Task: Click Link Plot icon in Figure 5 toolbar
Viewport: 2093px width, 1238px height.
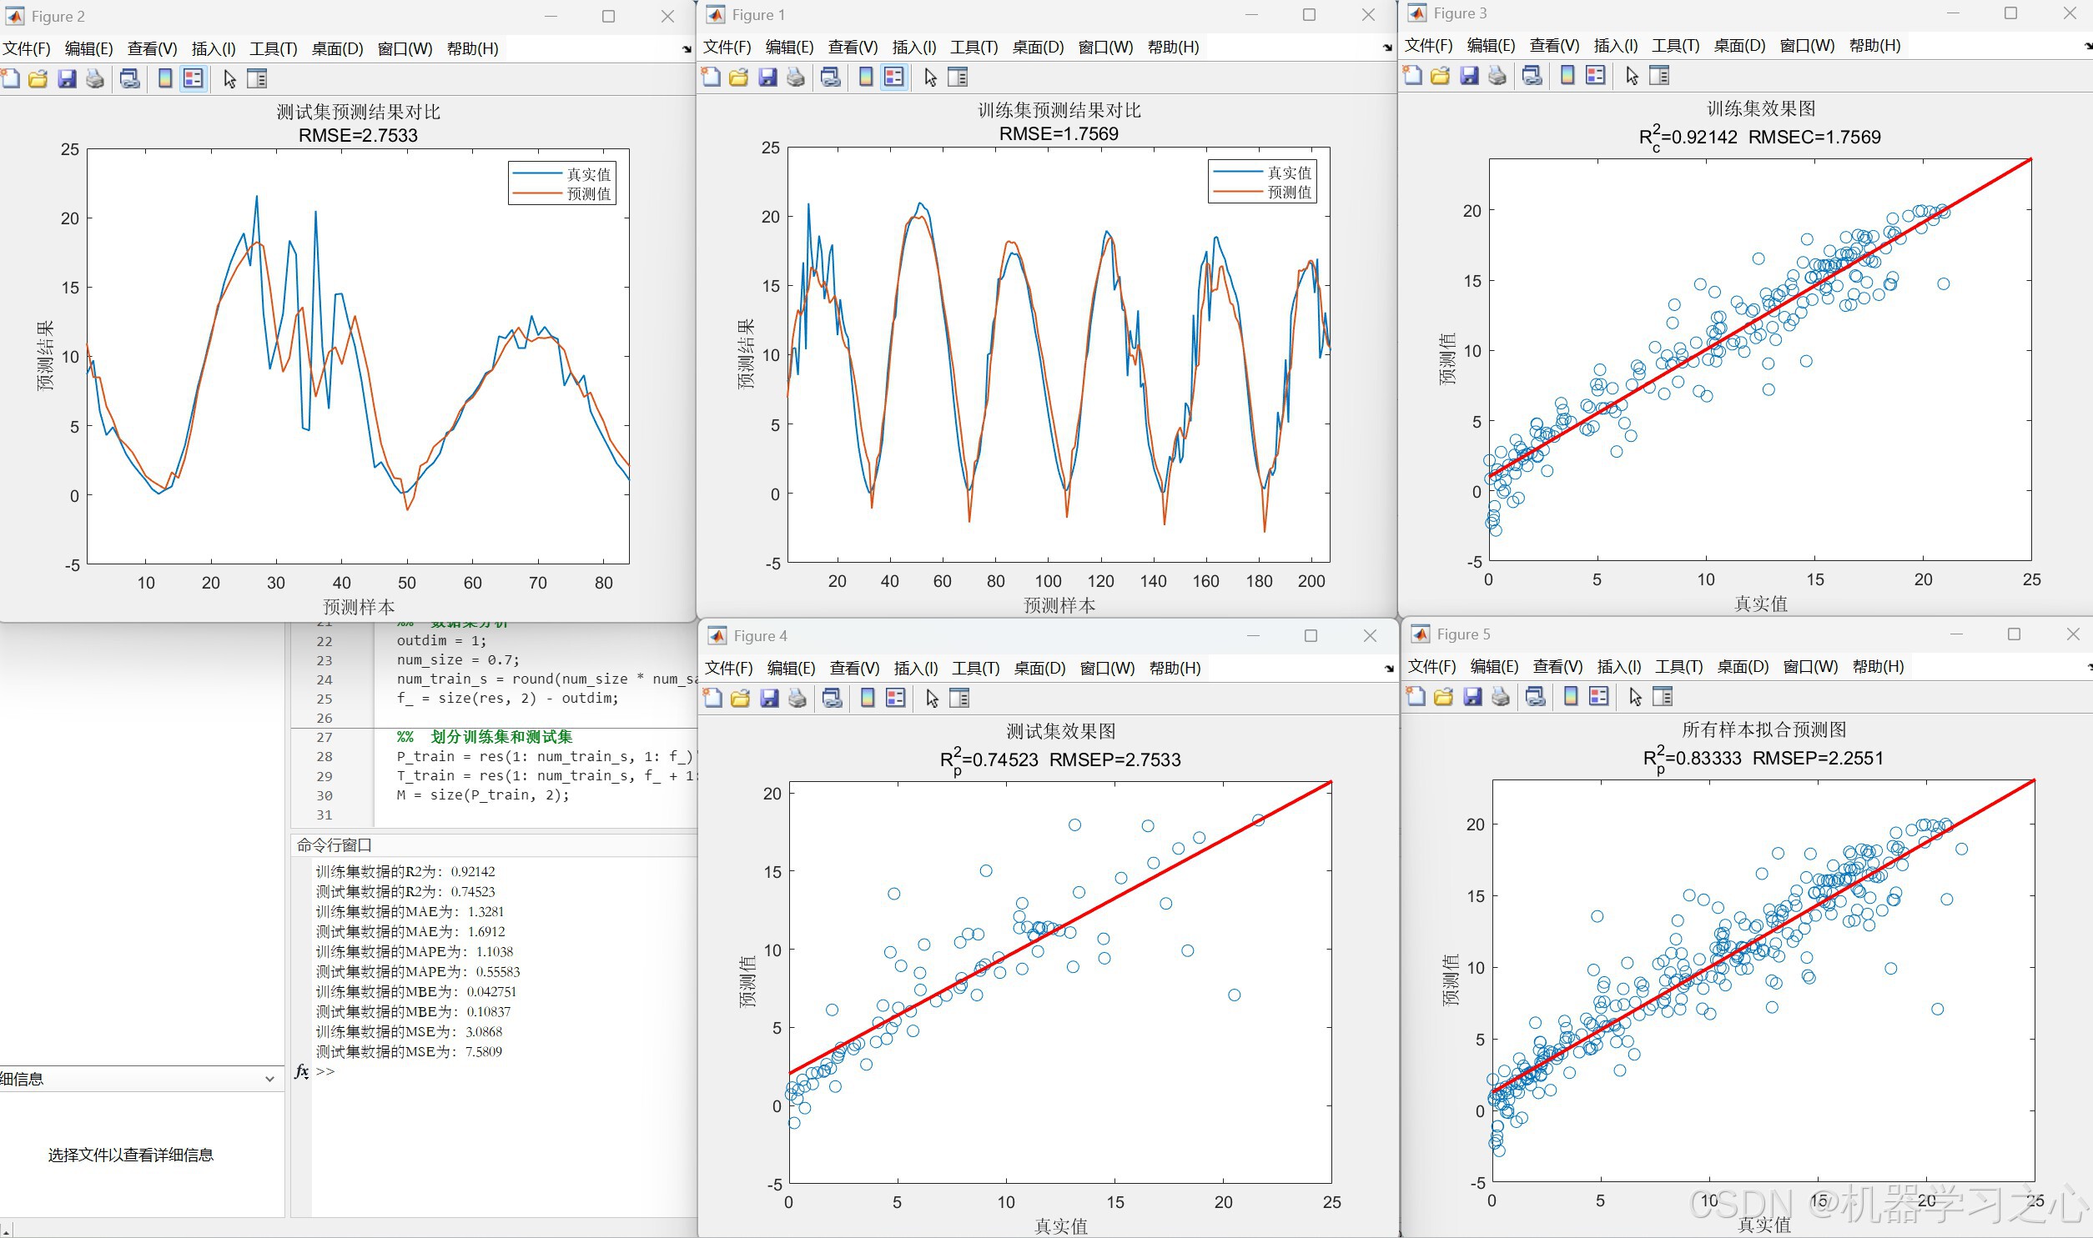Action: point(1536,697)
